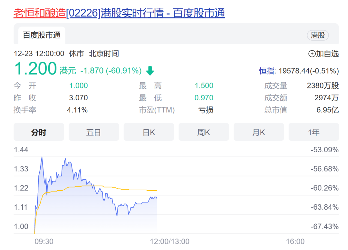Image resolution: width=348 pixels, height=250 pixels.
Task: Open the 老恒和酿造[02226]港股实时行情 title link
Action: [x=119, y=13]
